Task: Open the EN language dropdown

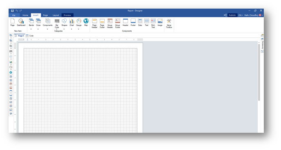Action: (241, 15)
